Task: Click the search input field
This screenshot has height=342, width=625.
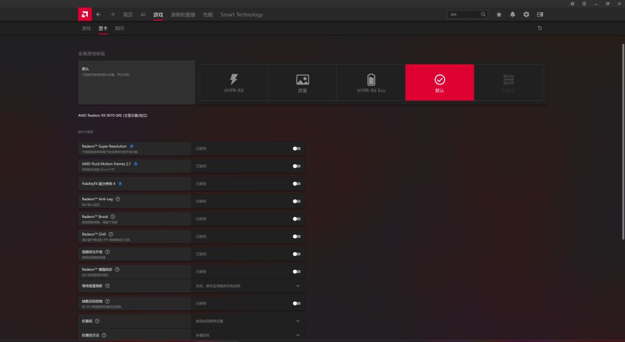Action: pos(464,14)
